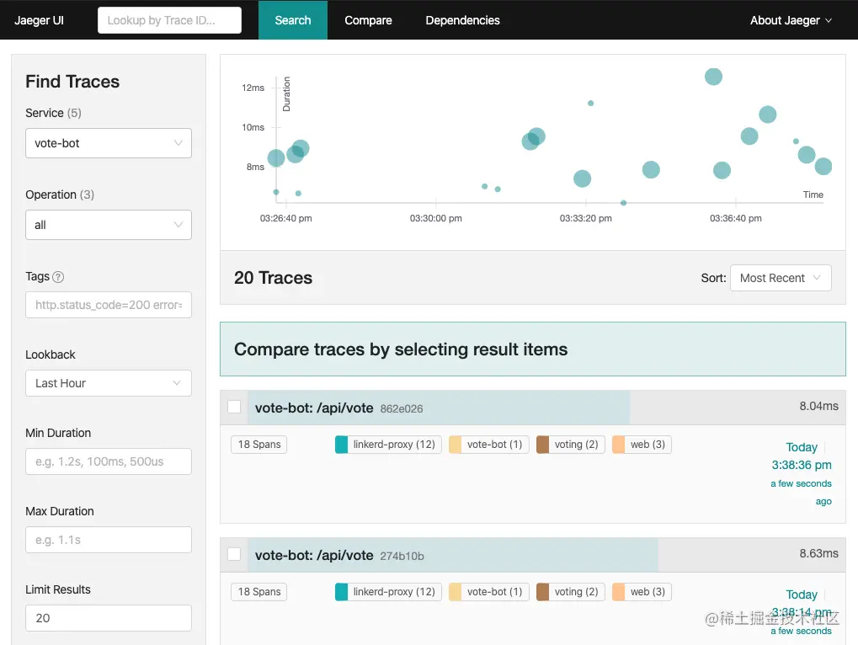Select the checkbox for trace 274b10b

tap(234, 554)
